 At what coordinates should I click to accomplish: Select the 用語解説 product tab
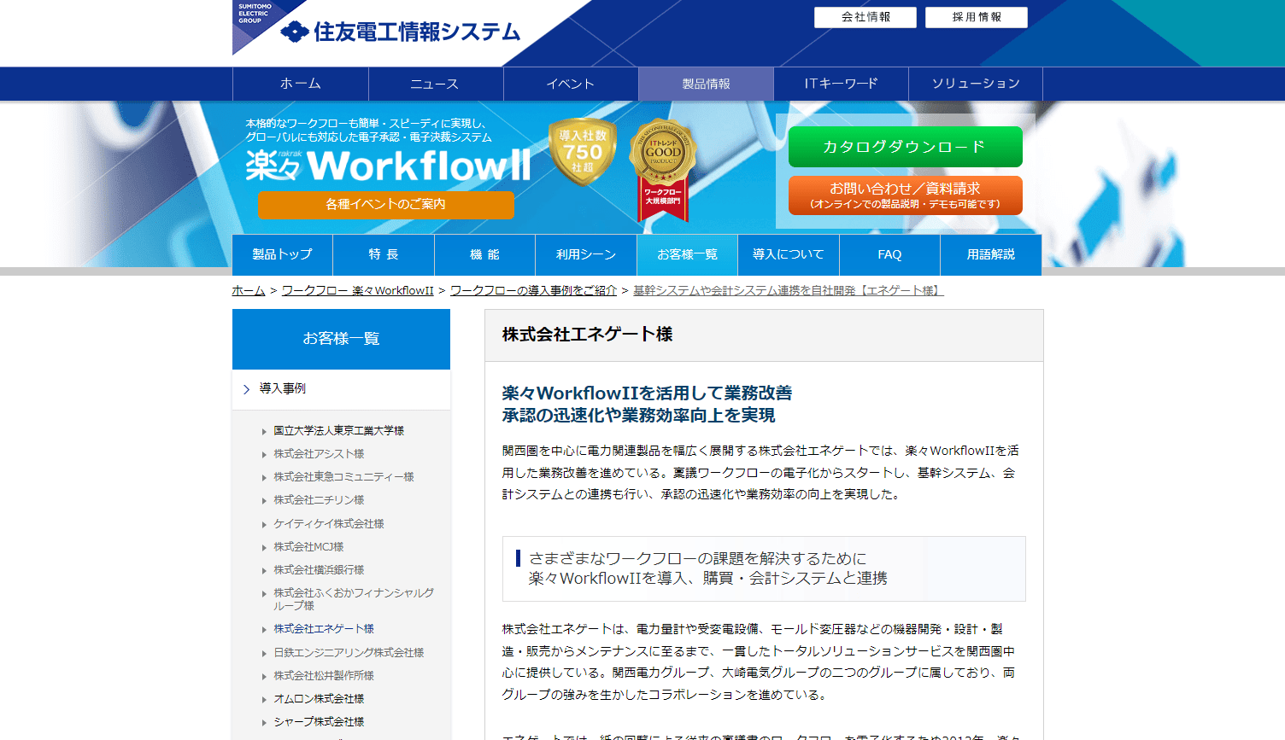pos(991,254)
